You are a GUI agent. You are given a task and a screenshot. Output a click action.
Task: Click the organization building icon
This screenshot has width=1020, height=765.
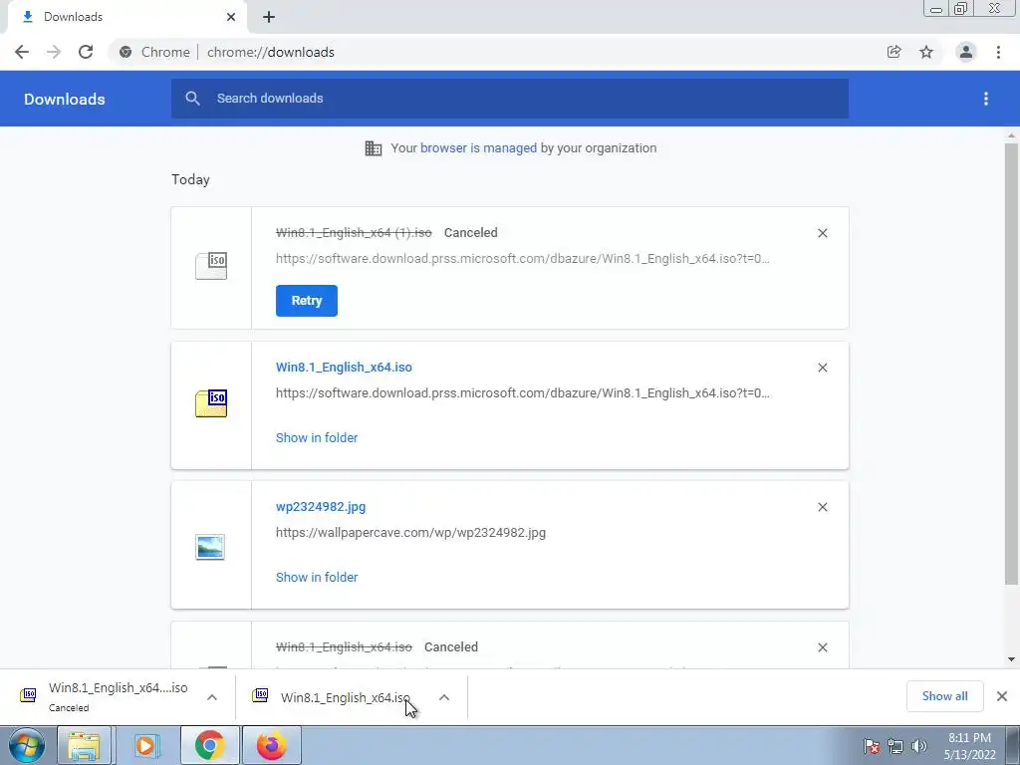[374, 148]
